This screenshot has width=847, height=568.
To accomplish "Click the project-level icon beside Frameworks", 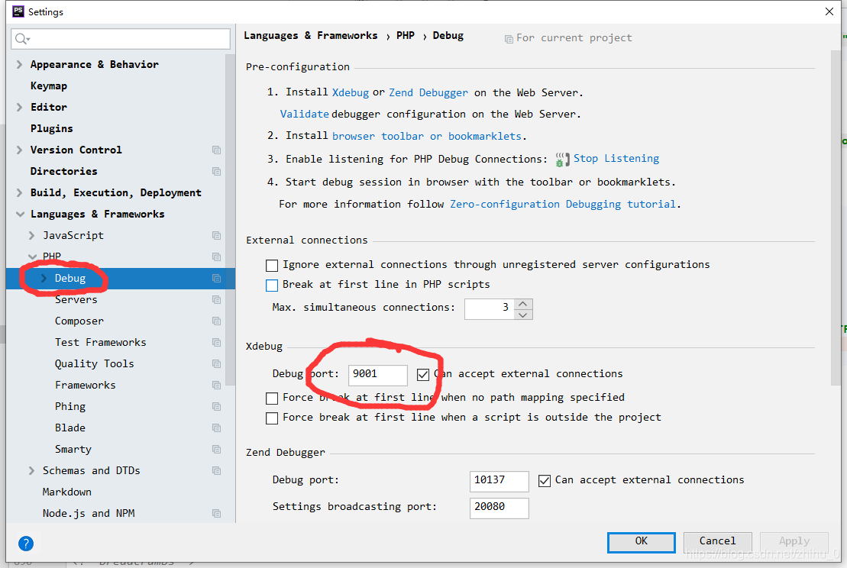I will tap(217, 386).
